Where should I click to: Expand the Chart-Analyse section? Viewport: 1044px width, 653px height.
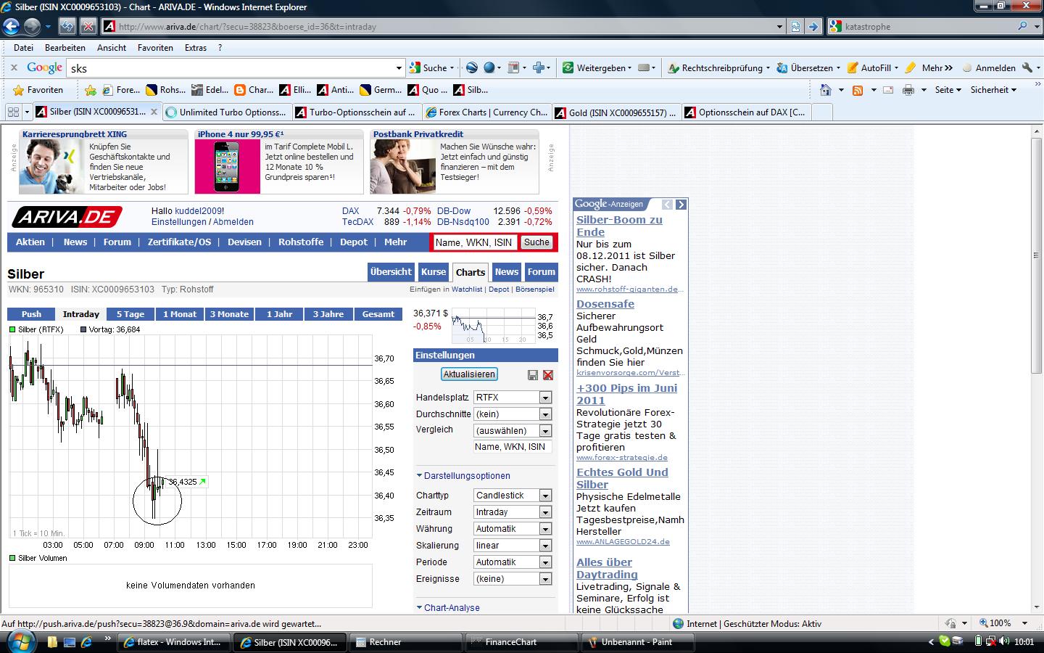point(448,608)
